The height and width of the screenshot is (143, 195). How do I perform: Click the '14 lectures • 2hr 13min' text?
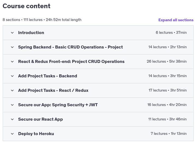click(167, 47)
